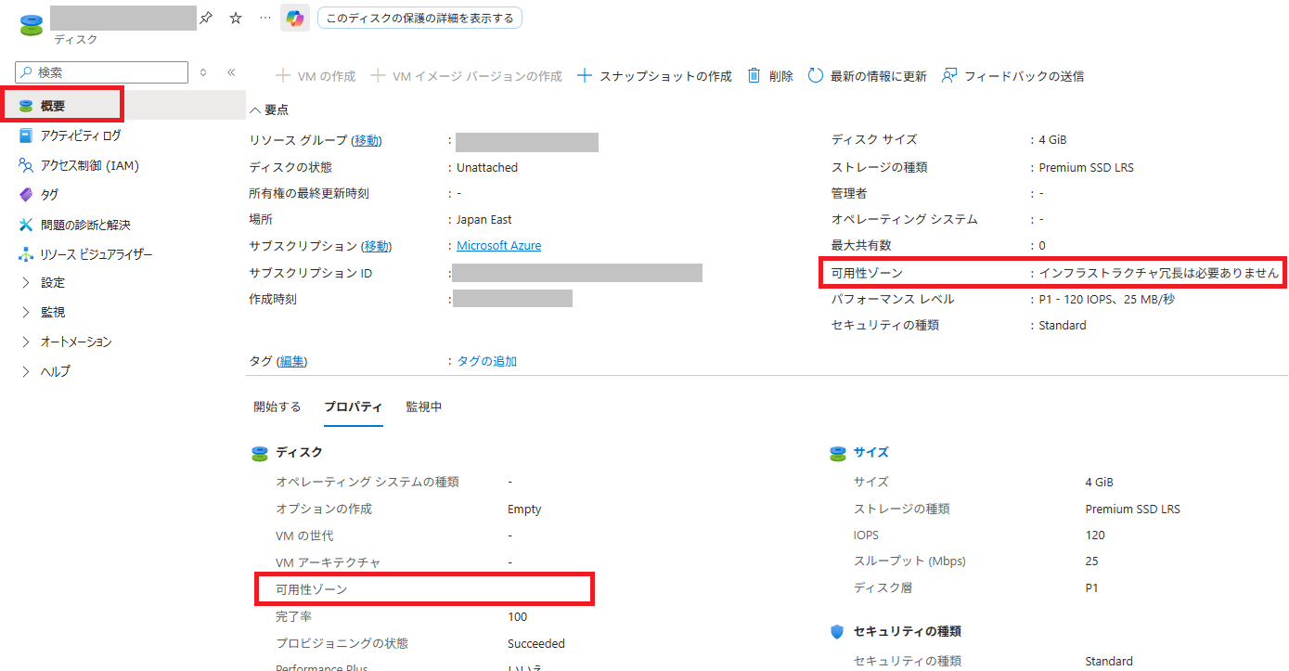Open Copilot via the colorful icon
Image resolution: width=1289 pixels, height=671 pixels.
tap(295, 18)
